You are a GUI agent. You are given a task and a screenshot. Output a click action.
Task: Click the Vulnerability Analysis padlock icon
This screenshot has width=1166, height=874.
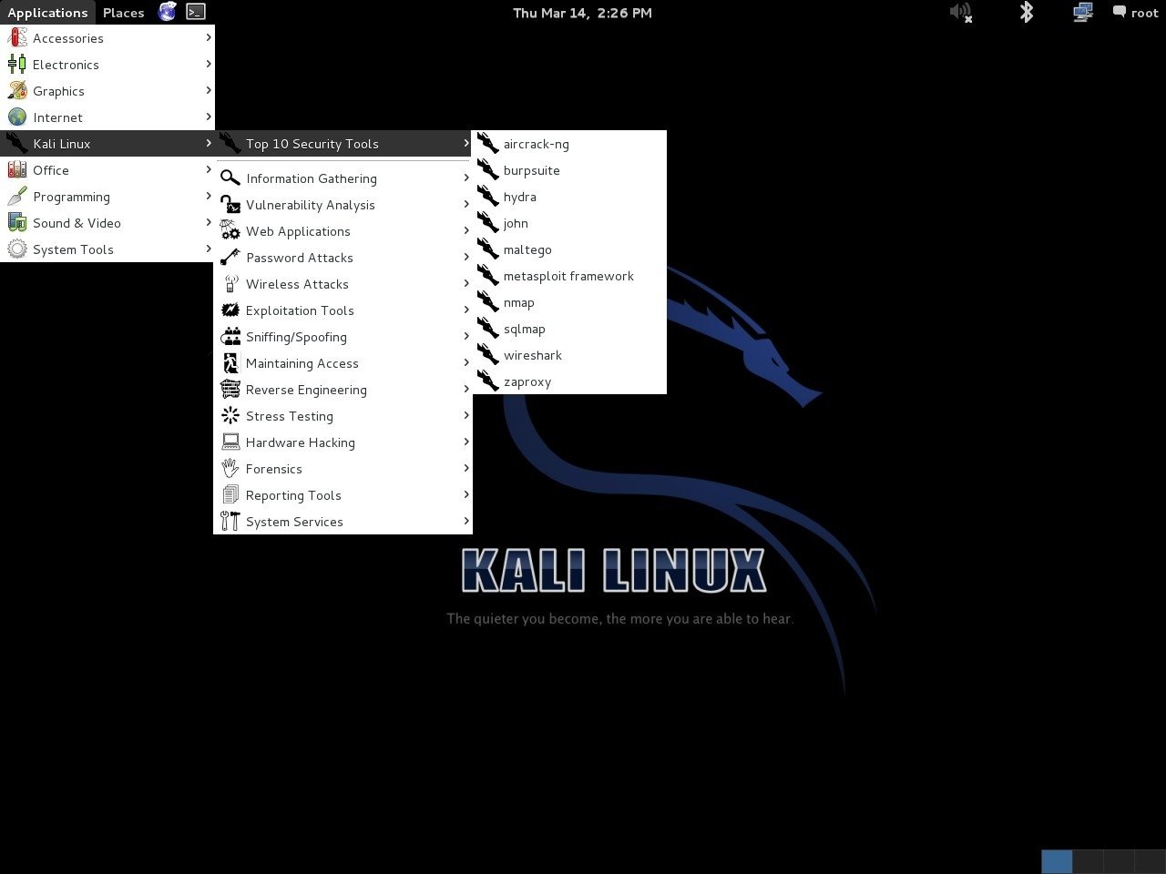(x=230, y=205)
